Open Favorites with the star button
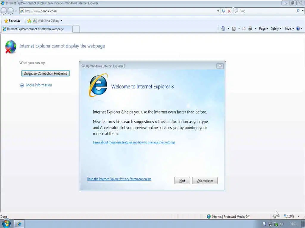Screen dimensions: 305x228 tap(12, 20)
